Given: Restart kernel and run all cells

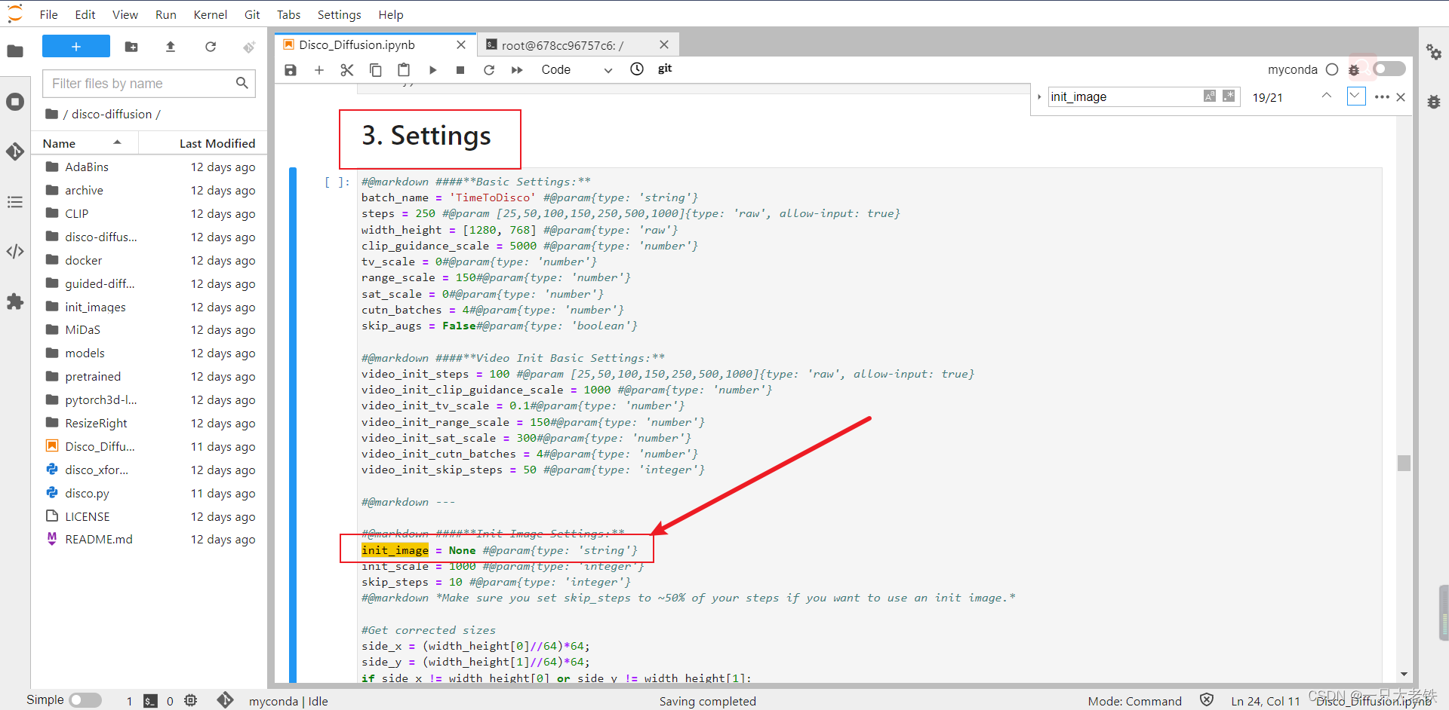Looking at the screenshot, I should click(517, 70).
